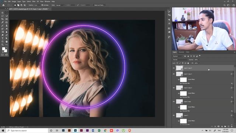This screenshot has height=133, width=236.
Task: Click the Delete layer trash icon
Action: coord(232,126)
